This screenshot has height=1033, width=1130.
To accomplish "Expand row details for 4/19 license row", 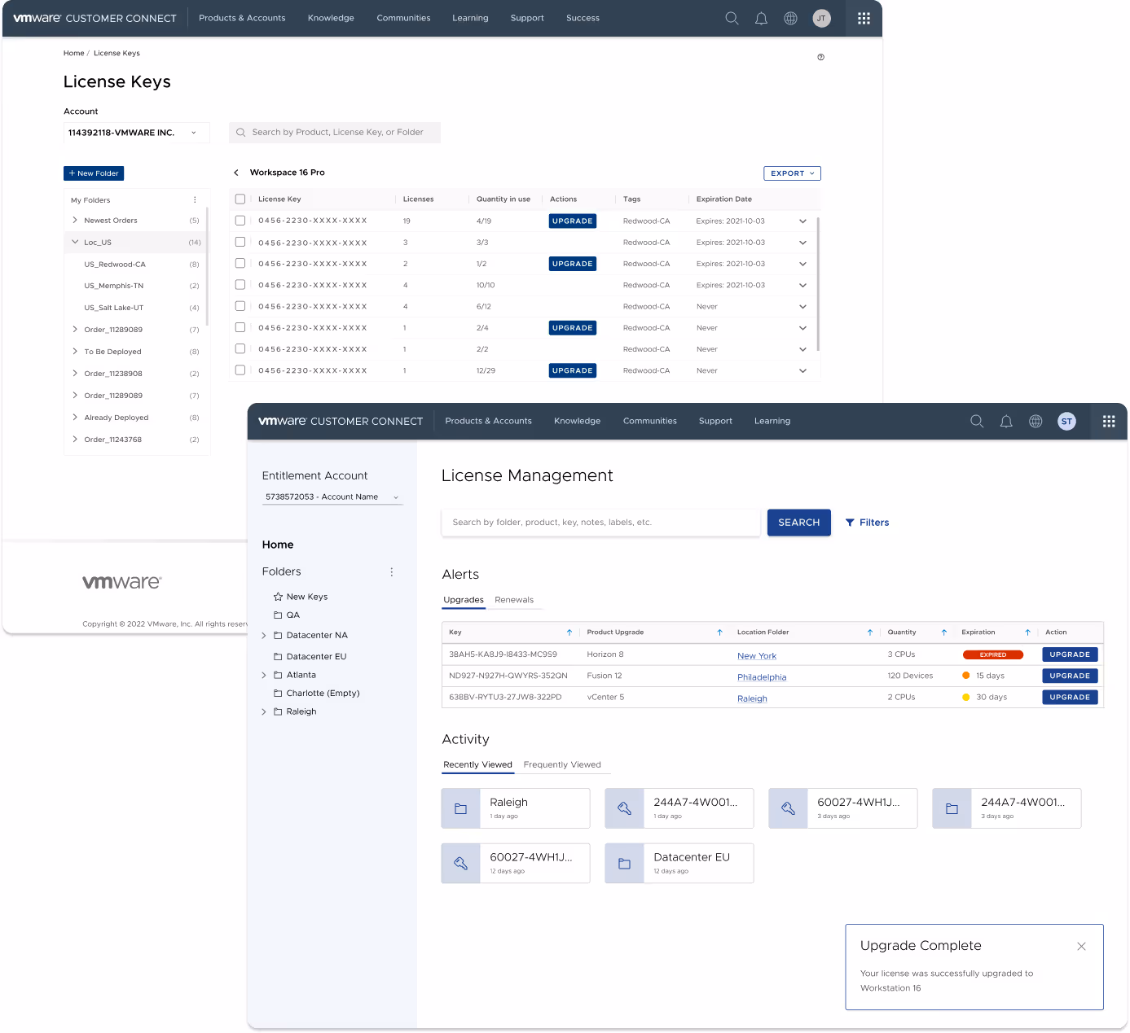I will pyautogui.click(x=802, y=221).
